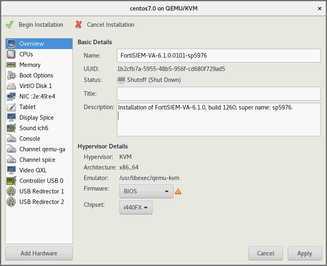Select the Video QXL monitor icon

(11, 170)
